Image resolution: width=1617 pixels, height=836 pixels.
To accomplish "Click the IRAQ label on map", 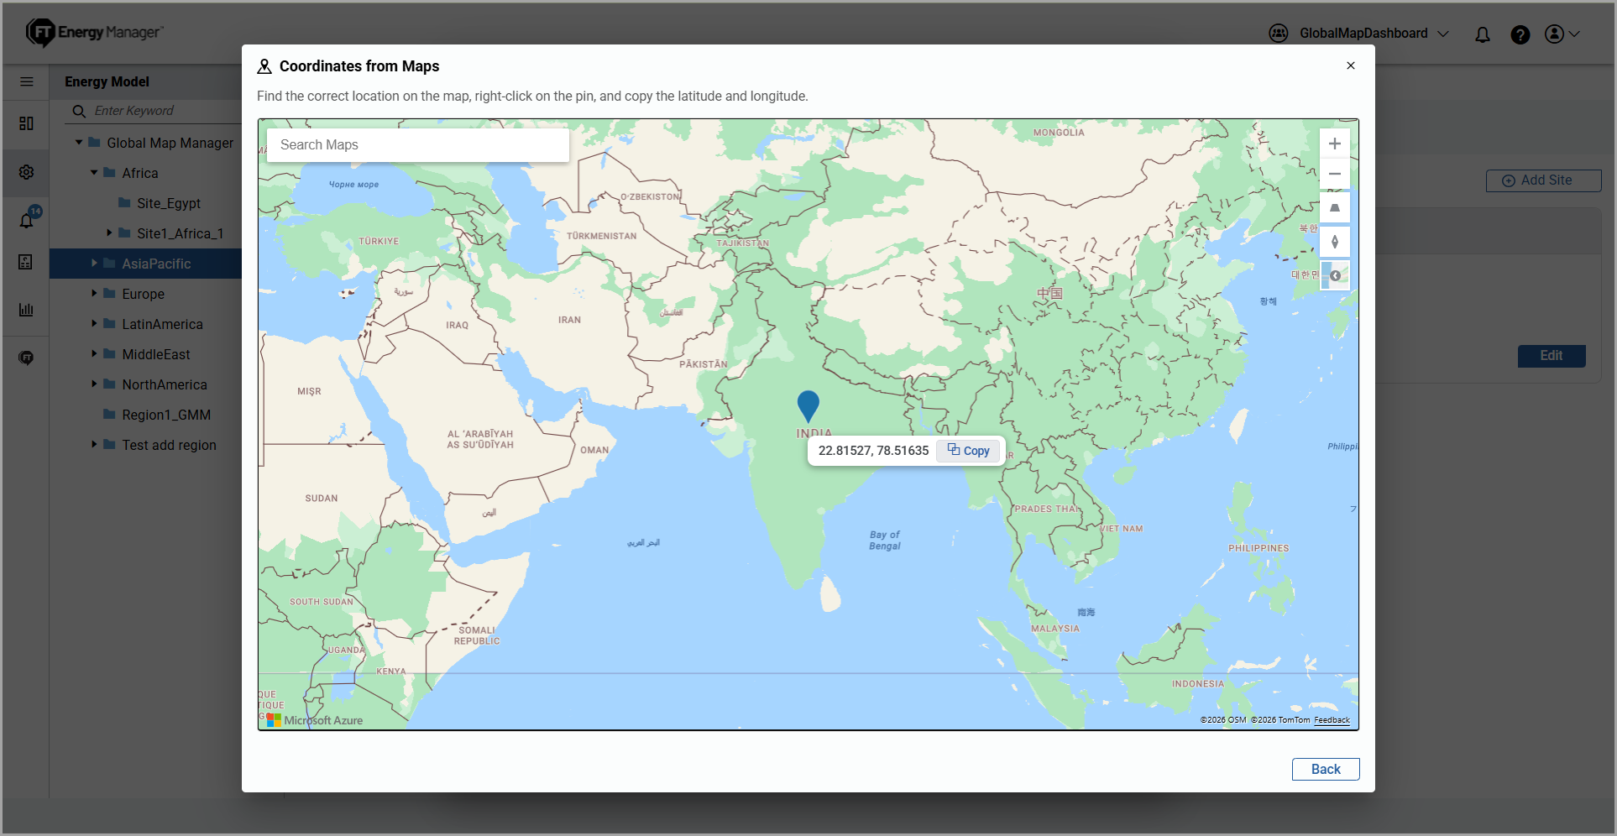I will [x=458, y=325].
